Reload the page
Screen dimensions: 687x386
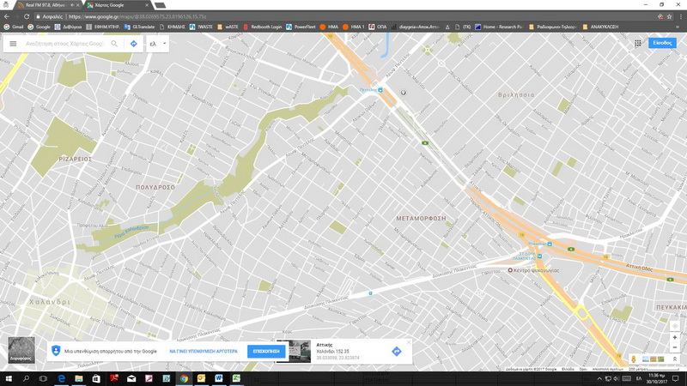click(x=27, y=16)
